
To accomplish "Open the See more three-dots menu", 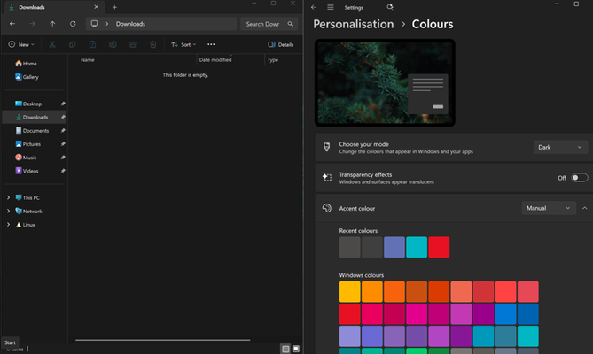I will pos(211,44).
